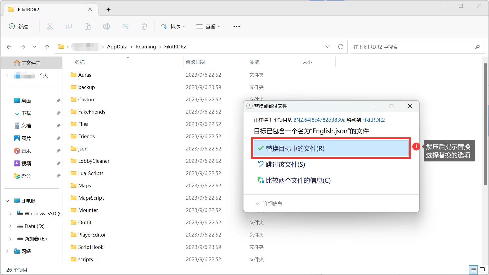Viewport: 489px width, 275px height.
Task: Click the Cut scissors icon in toolbar
Action: click(50, 26)
